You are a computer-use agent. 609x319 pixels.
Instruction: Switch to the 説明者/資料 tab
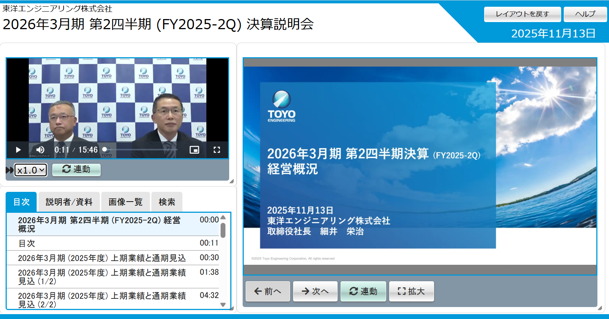69,202
